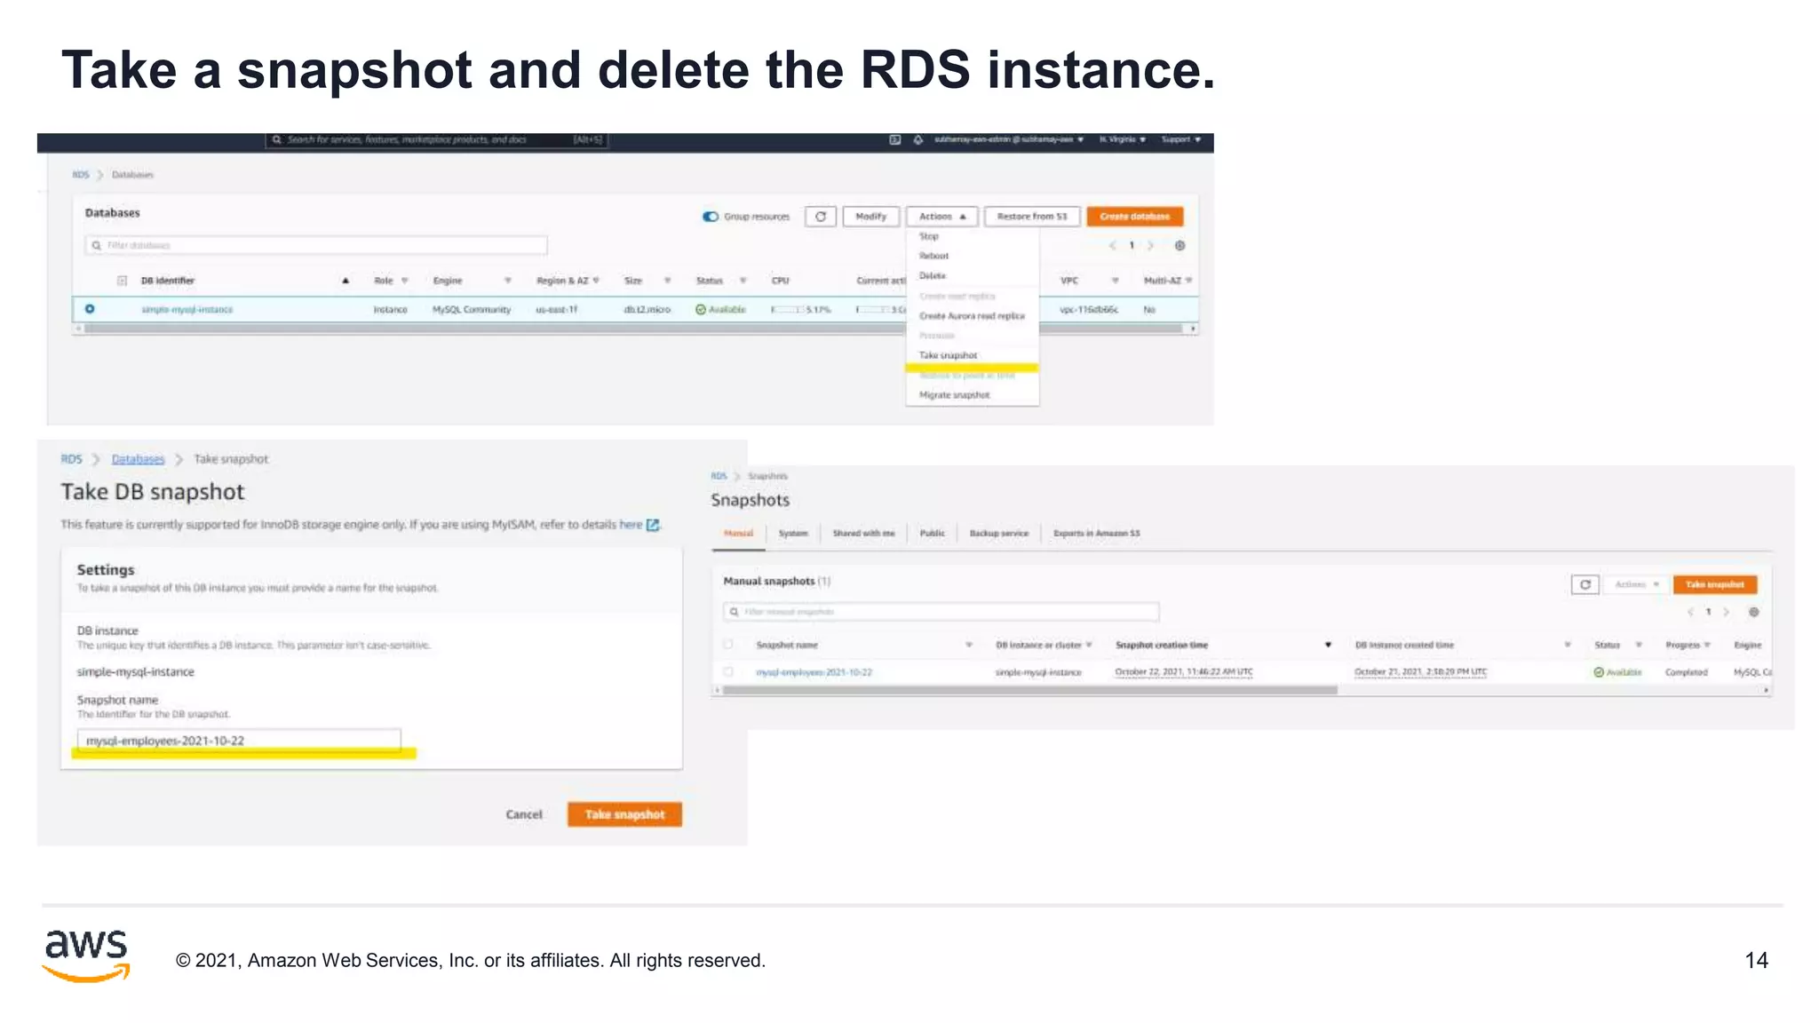The width and height of the screenshot is (1819, 1023).
Task: Open the N. Virginia region dropdown
Action: [1122, 139]
